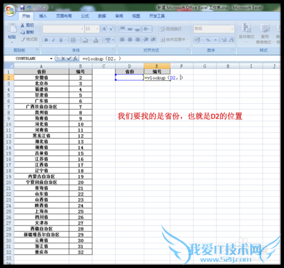Save the workbook from quick access toolbar
Viewport: 284px width, 268px height.
click(x=22, y=7)
